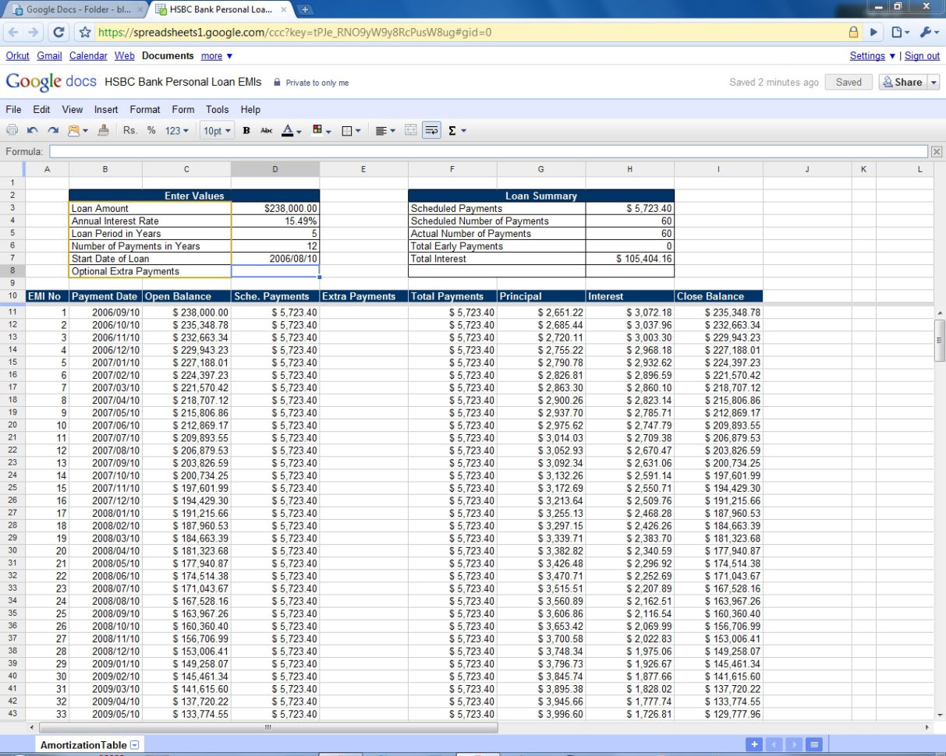
Task: Click the merge cells icon
Action: (x=411, y=130)
